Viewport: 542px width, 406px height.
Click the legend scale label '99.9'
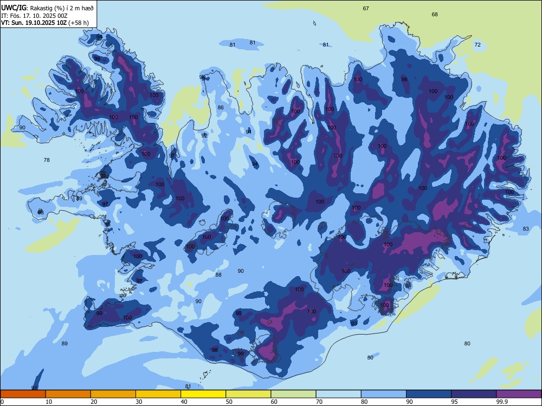pyautogui.click(x=502, y=402)
